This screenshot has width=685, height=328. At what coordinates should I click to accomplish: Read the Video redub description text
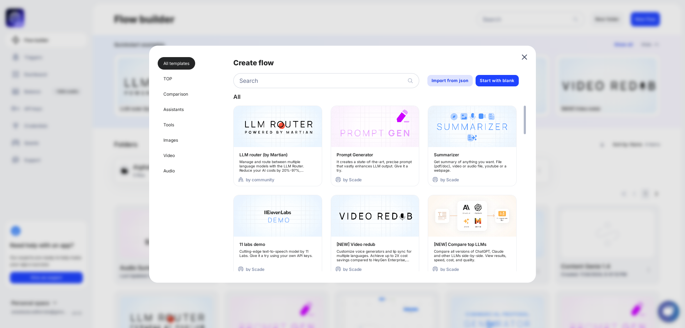coord(374,256)
